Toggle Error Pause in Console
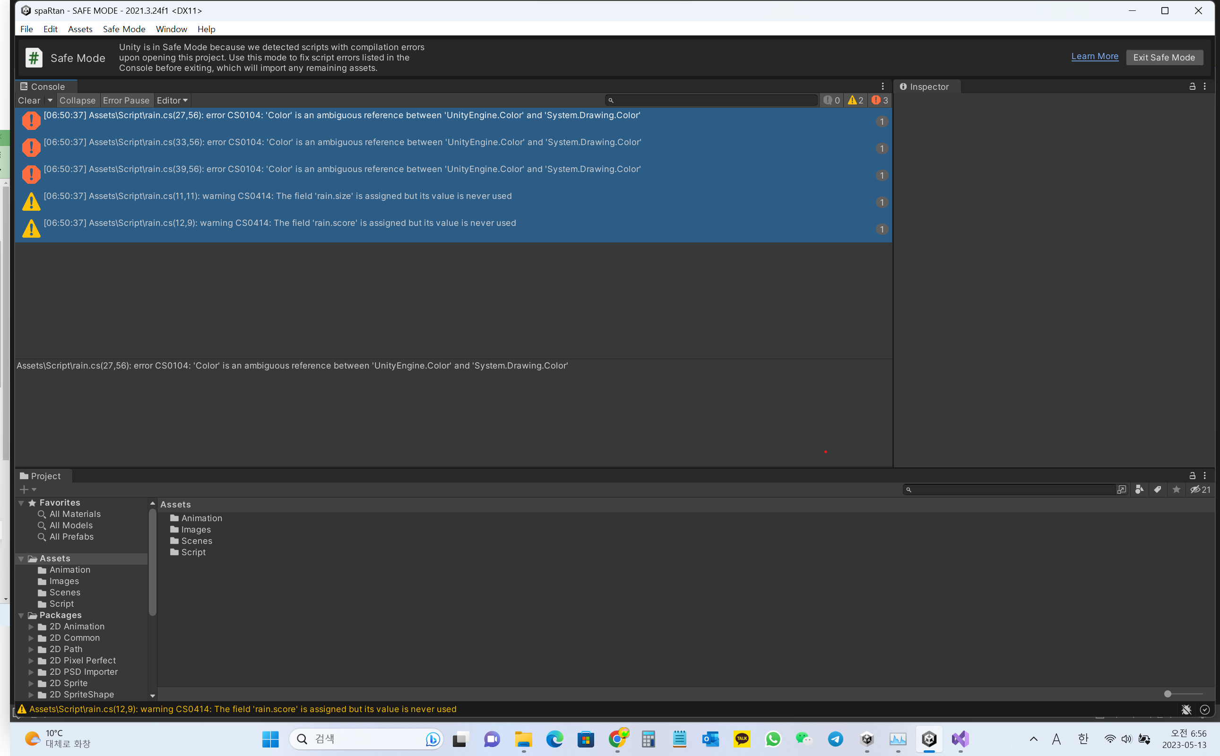The width and height of the screenshot is (1220, 756). (126, 101)
